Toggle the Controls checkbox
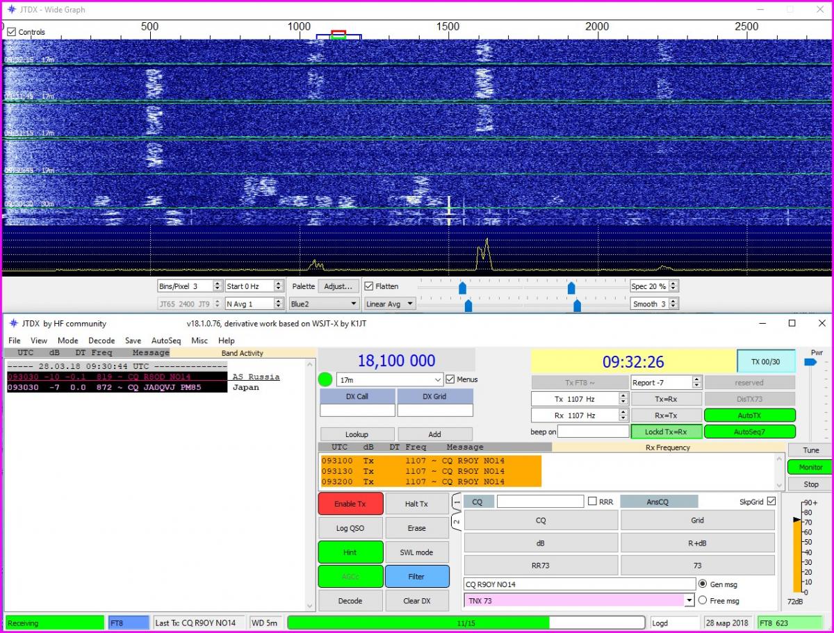 [12, 32]
